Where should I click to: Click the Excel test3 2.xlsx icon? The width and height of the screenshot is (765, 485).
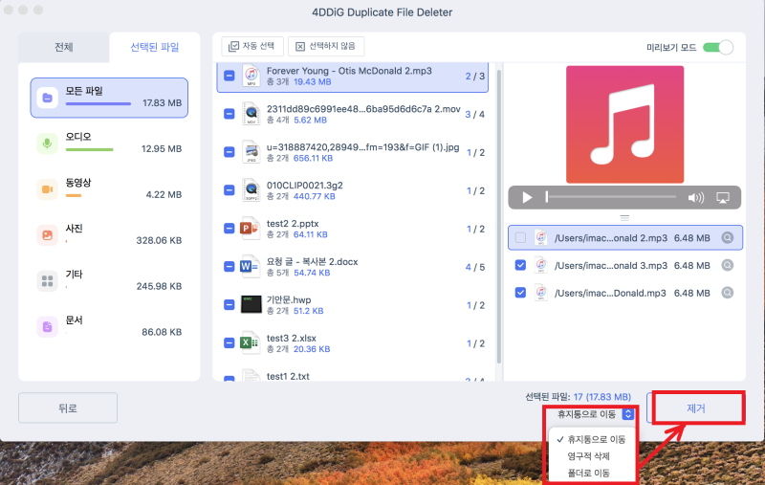[x=250, y=343]
